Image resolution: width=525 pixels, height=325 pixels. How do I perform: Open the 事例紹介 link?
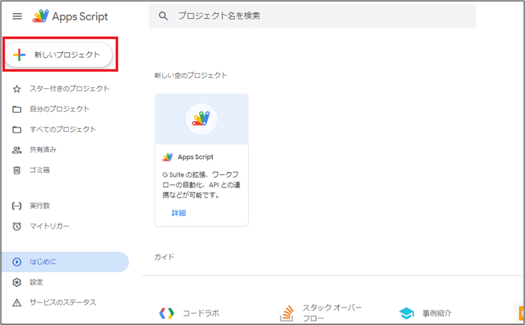437,313
